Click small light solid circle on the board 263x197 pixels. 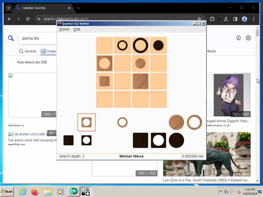[x=140, y=63]
